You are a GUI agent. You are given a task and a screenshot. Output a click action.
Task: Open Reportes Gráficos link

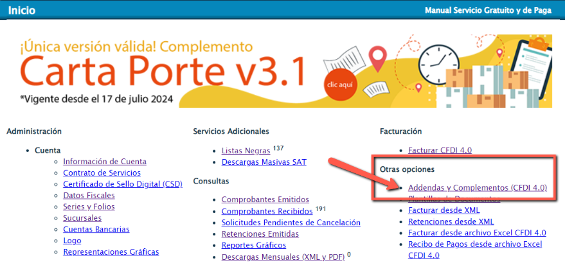tap(254, 245)
